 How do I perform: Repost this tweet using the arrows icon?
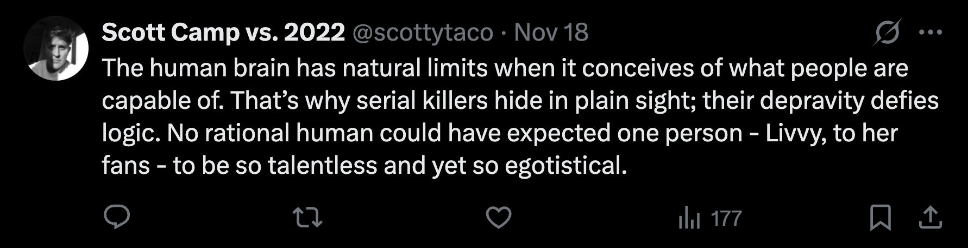point(307,218)
